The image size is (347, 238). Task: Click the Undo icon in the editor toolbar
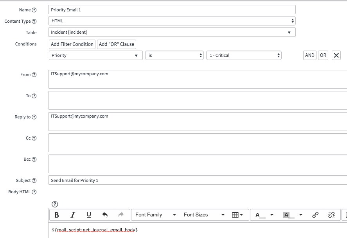click(x=104, y=214)
